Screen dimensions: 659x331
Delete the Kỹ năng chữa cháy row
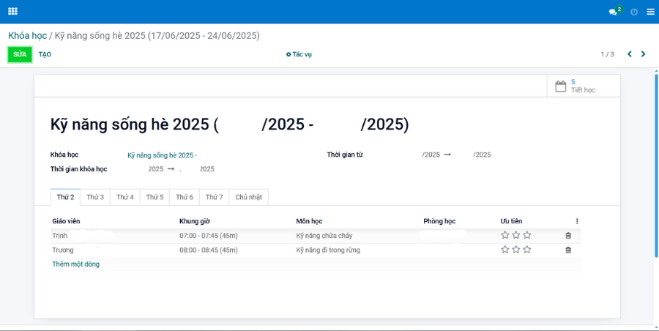[568, 236]
